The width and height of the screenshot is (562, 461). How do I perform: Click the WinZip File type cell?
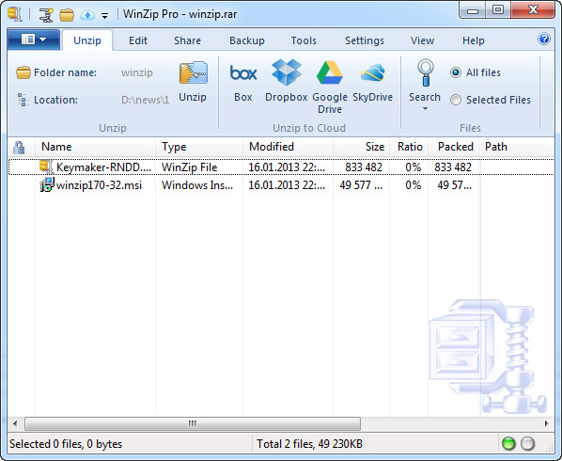tap(189, 167)
